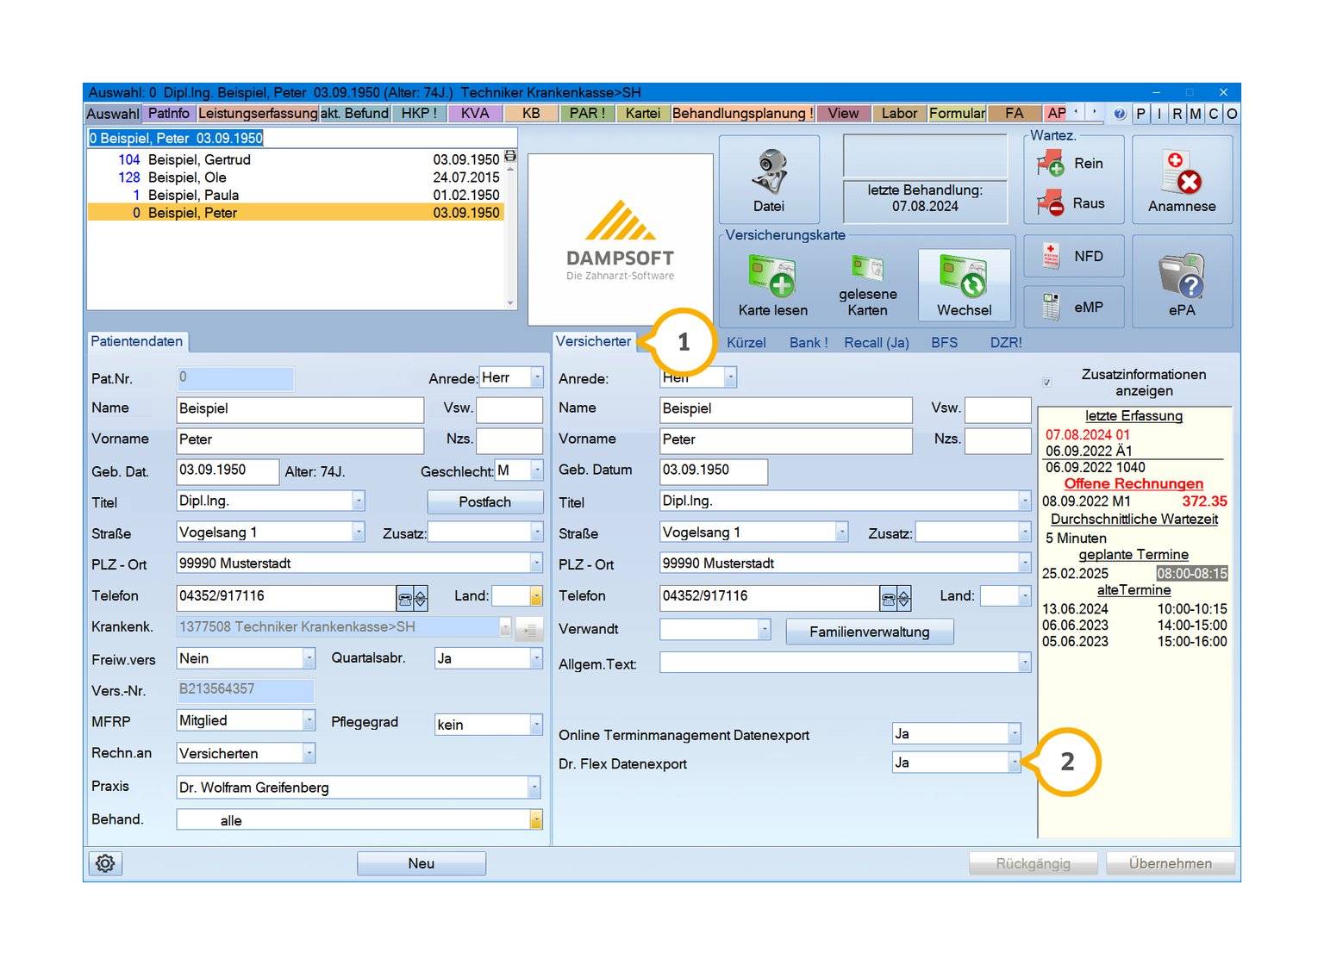Expand the Dr. Flex Datenexport dropdown
Screen dimensions: 1324x965
pyautogui.click(x=1014, y=763)
